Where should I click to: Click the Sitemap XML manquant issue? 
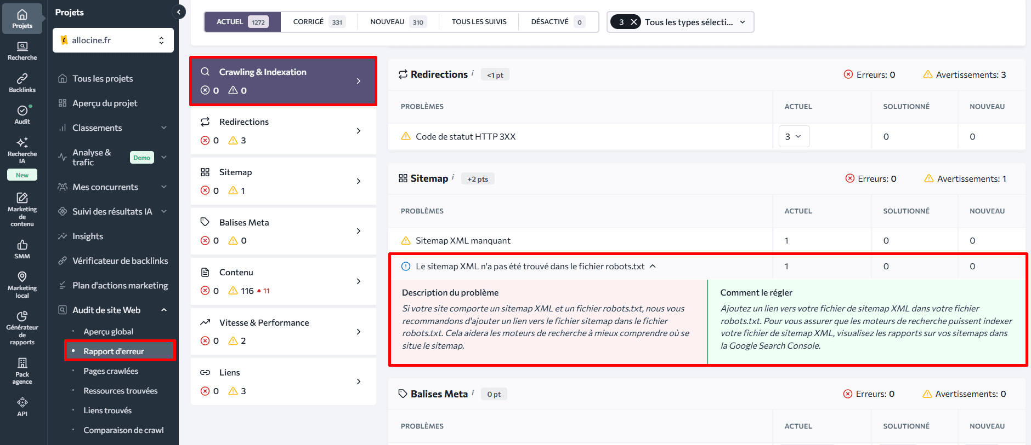tap(463, 240)
